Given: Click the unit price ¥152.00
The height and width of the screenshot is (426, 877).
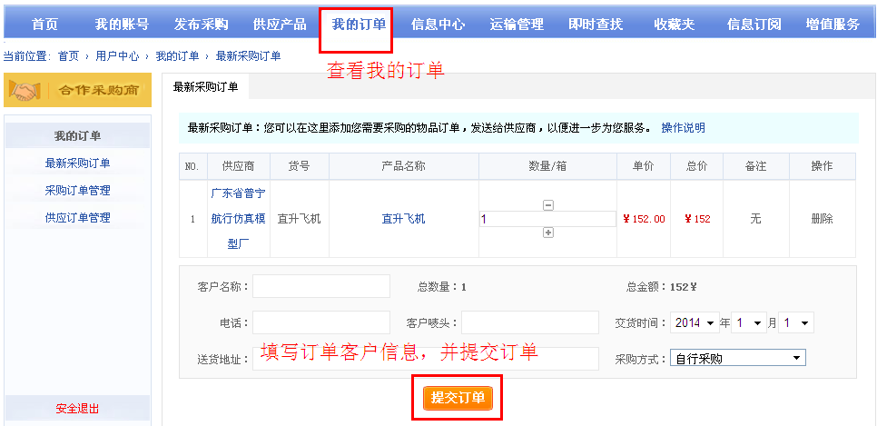Looking at the screenshot, I should 644,219.
